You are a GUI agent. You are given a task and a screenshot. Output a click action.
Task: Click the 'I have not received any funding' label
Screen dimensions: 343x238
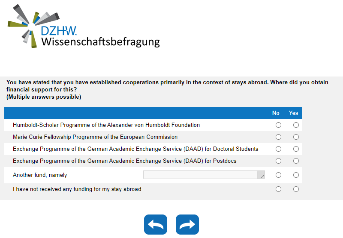tap(77, 189)
